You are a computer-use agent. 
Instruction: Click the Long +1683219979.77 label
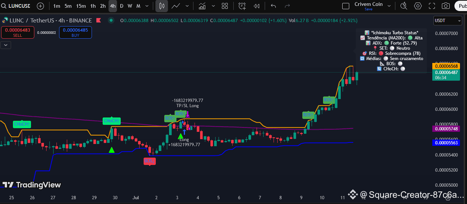(184, 142)
